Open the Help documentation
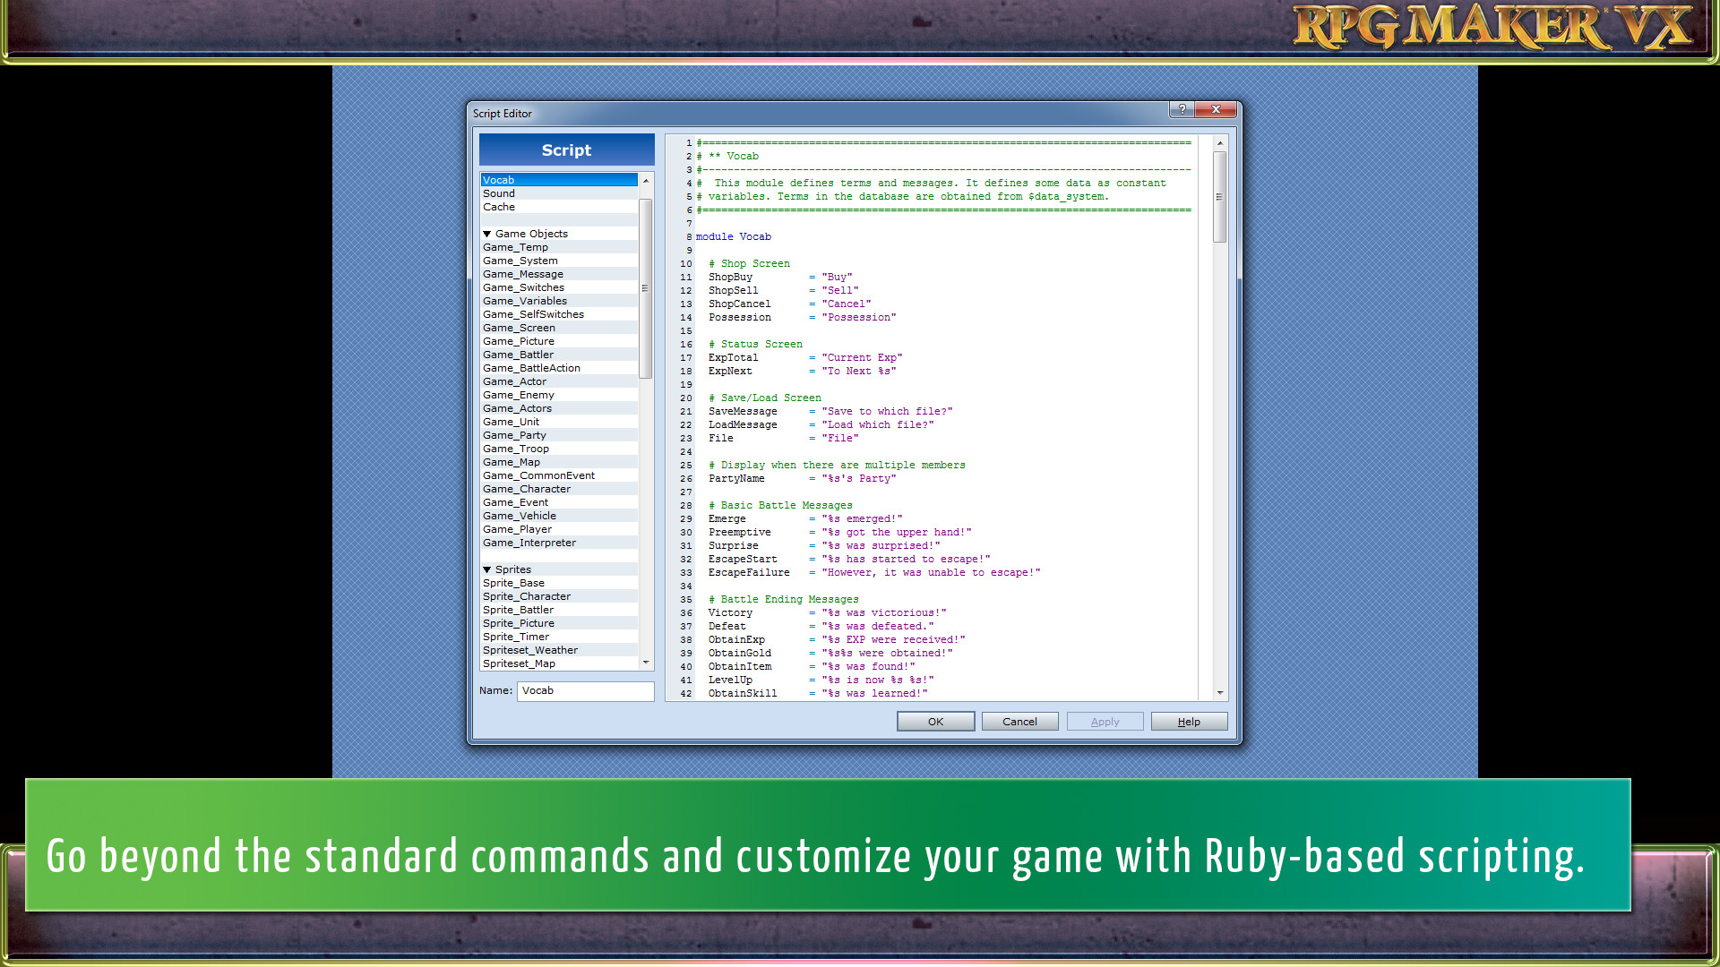Screen dimensions: 1720x967 click(x=1189, y=721)
